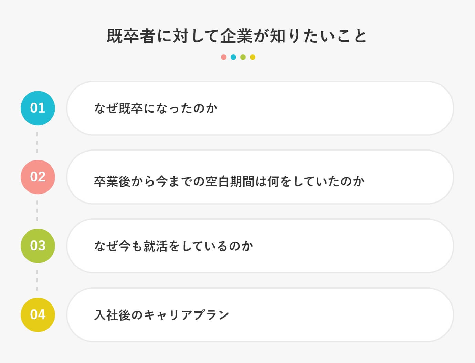Image resolution: width=475 pixels, height=363 pixels.
Task: Click the dashed connector between 02 and 03
Action: point(37,211)
